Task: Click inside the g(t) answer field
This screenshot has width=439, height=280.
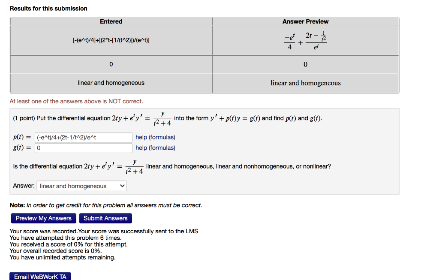Action: (83, 148)
